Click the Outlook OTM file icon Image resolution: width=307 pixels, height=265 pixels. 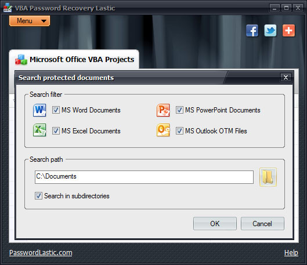pos(163,130)
